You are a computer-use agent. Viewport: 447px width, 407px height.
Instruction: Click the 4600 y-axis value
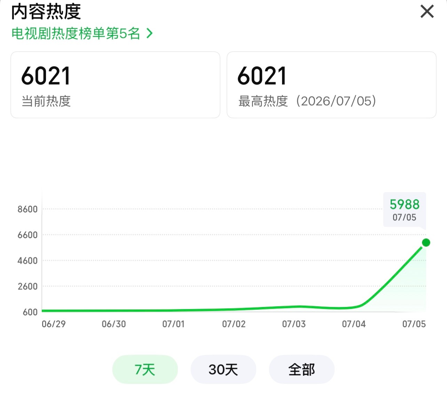click(x=28, y=261)
